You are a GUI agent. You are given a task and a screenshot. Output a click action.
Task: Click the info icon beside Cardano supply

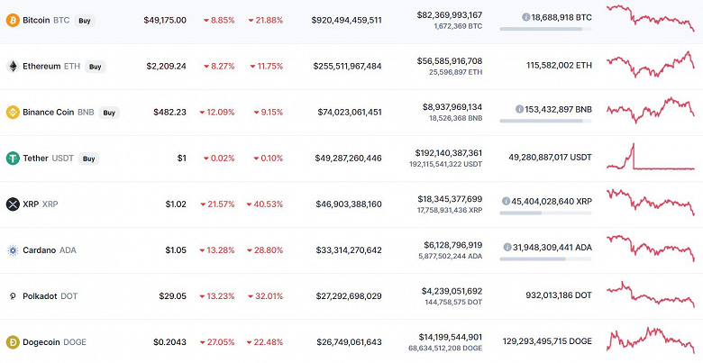pyautogui.click(x=505, y=247)
